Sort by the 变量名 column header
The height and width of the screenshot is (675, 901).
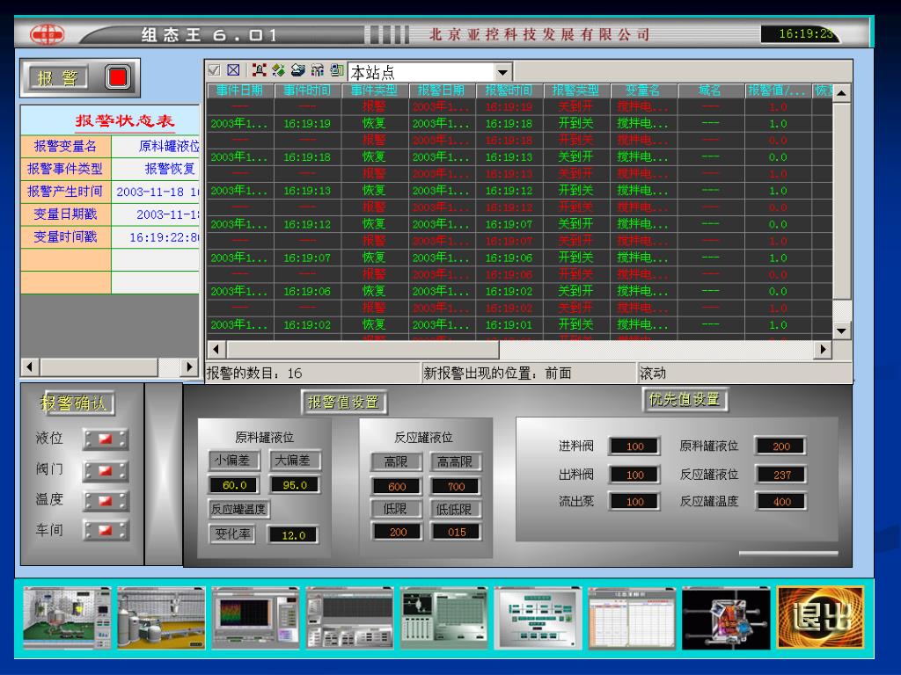click(643, 91)
